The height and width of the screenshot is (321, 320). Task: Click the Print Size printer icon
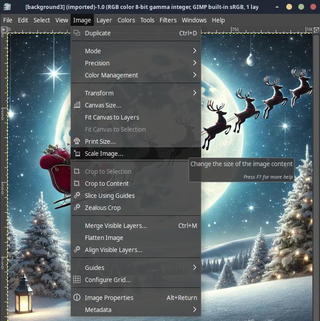[x=77, y=141]
